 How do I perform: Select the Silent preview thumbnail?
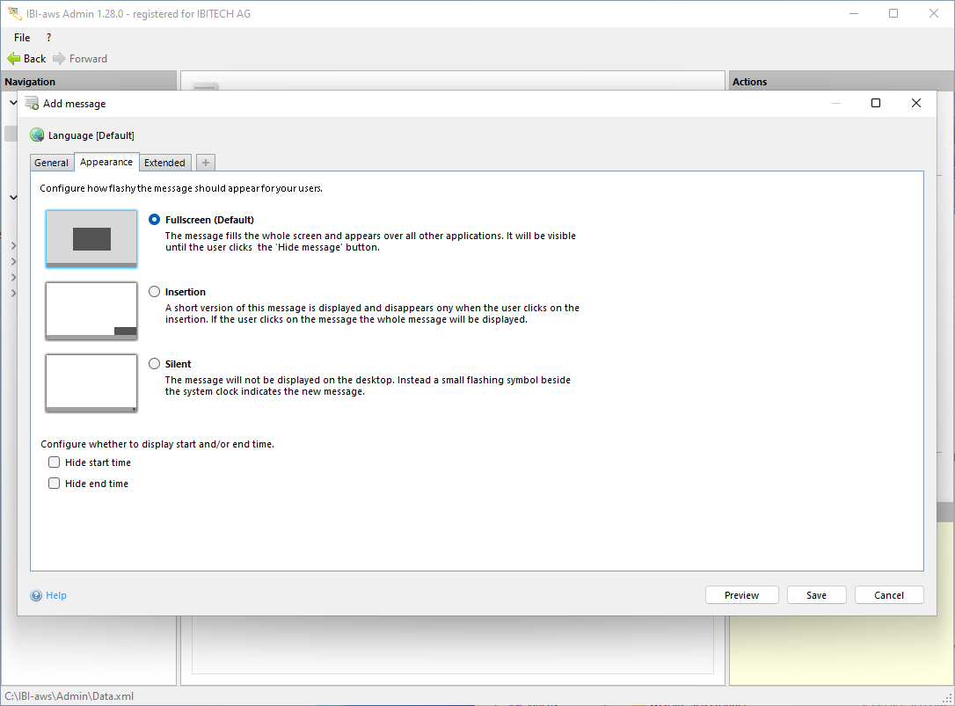[91, 382]
